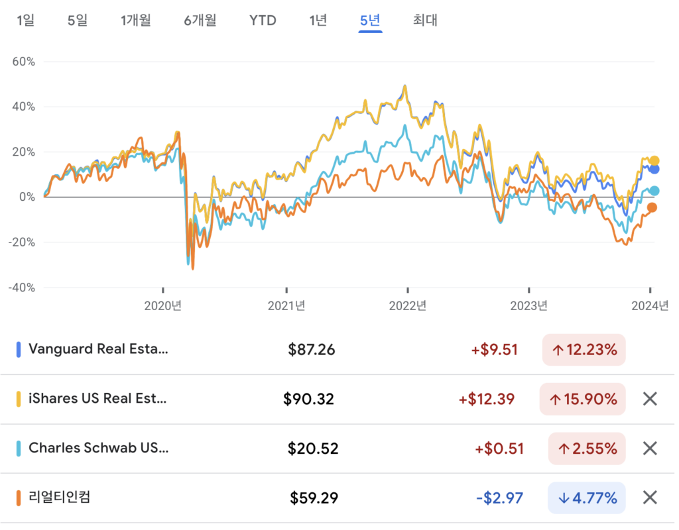679x530 pixels.
Task: Switch to the 5일 range tab
Action: [x=78, y=20]
